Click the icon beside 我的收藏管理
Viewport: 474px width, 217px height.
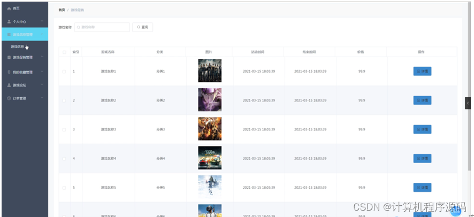coord(9,72)
